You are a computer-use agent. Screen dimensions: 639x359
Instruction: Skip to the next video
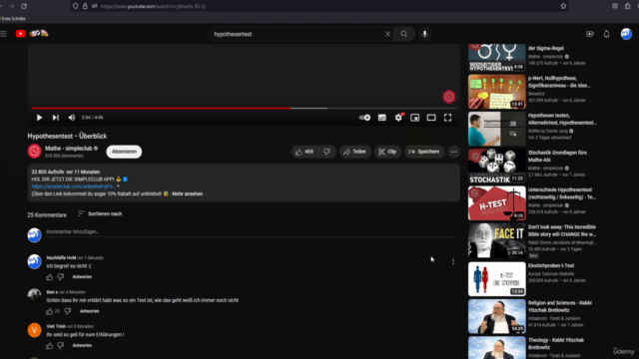pos(56,118)
